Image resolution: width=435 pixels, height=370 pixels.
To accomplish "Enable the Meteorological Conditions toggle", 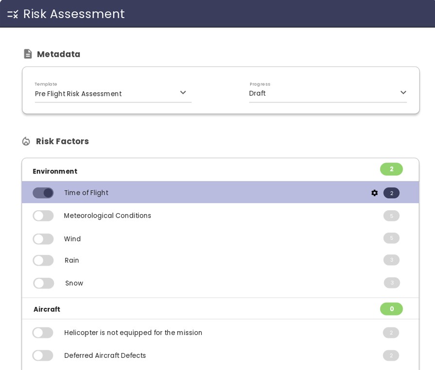I will pos(43,216).
